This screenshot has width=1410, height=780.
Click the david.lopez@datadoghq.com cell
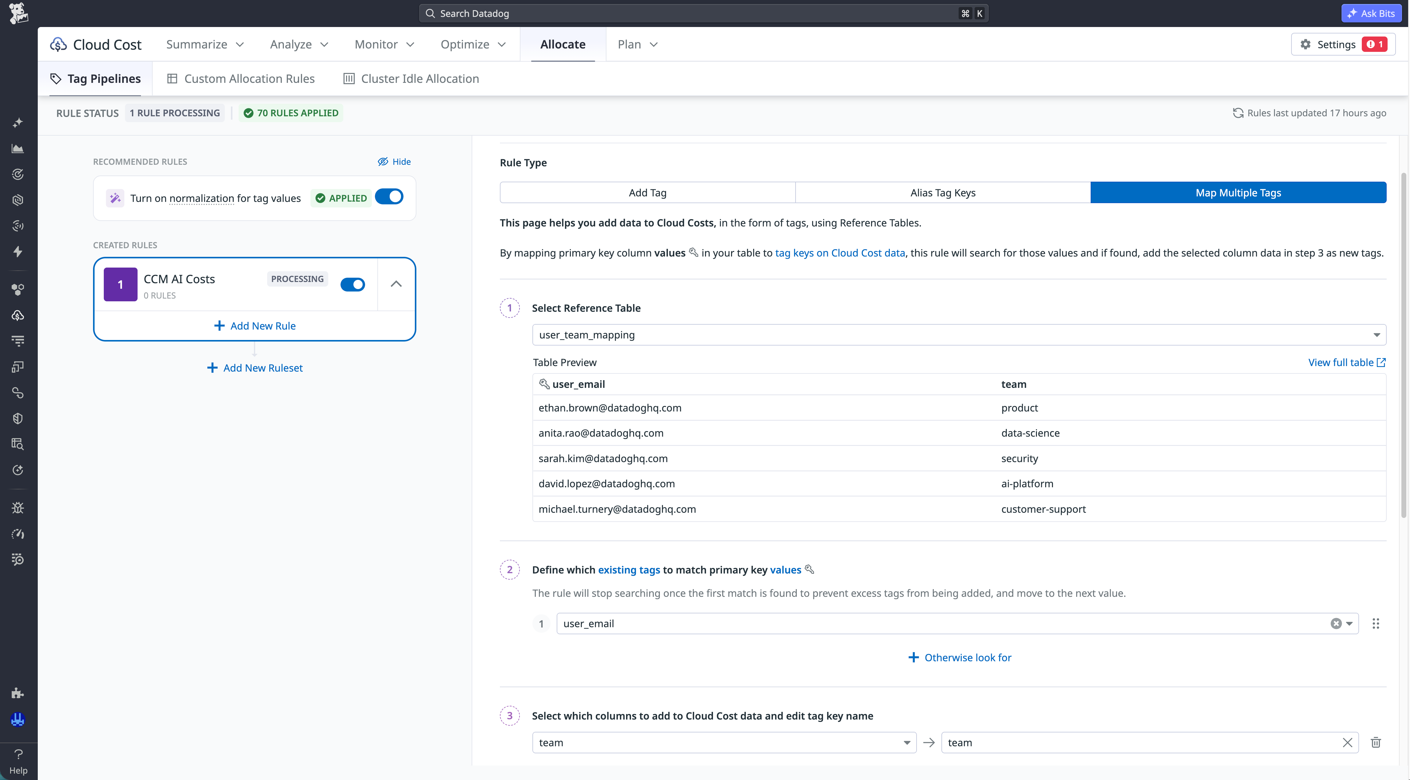606,484
